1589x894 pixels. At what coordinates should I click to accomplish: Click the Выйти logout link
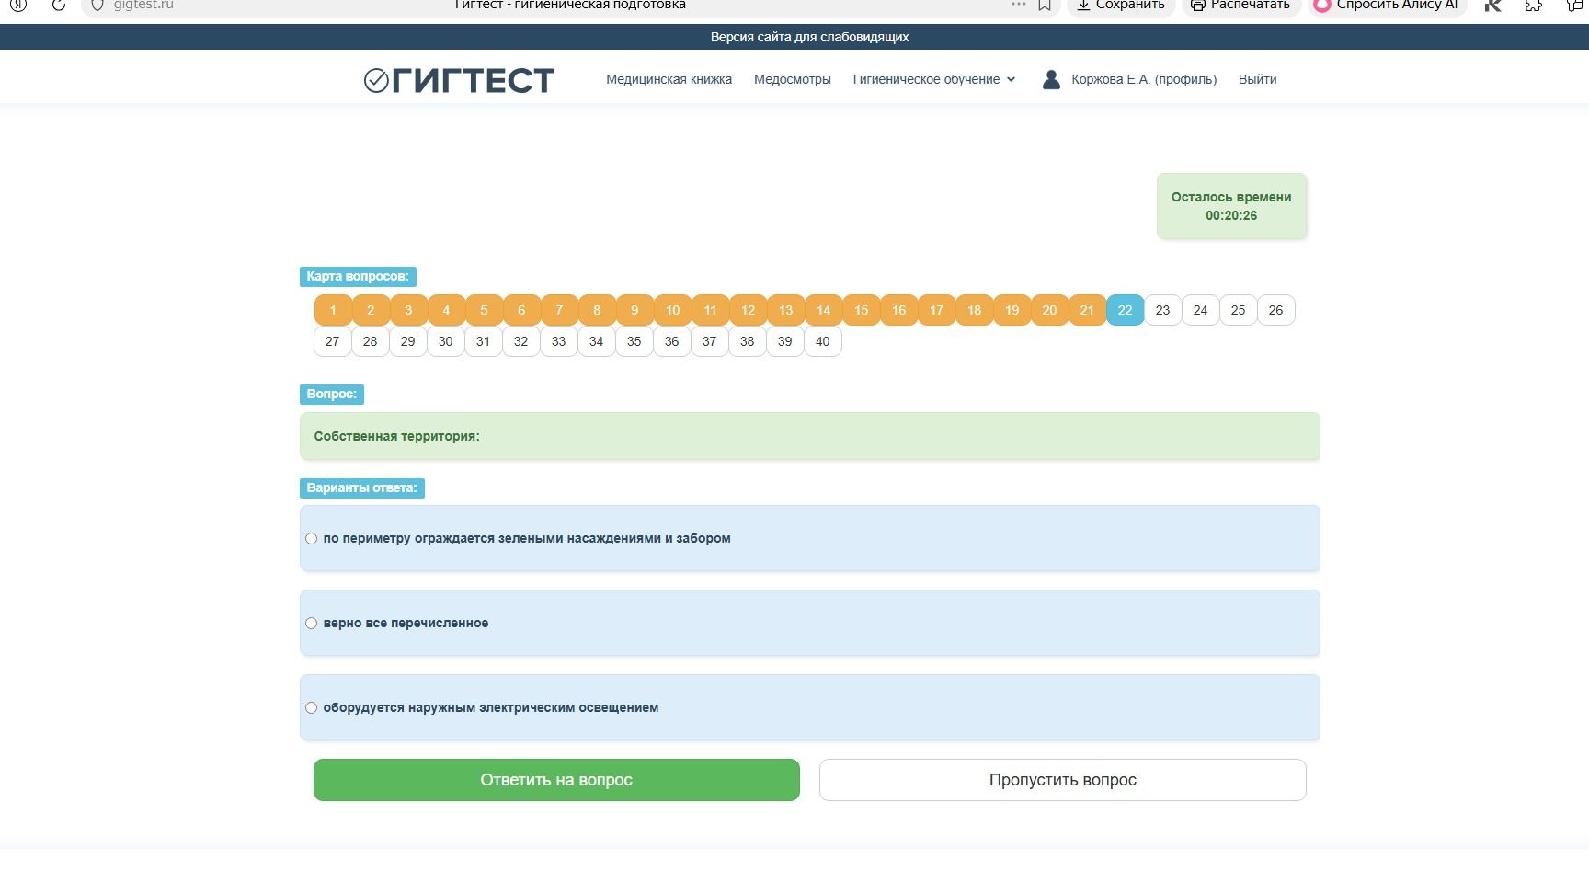click(x=1257, y=80)
